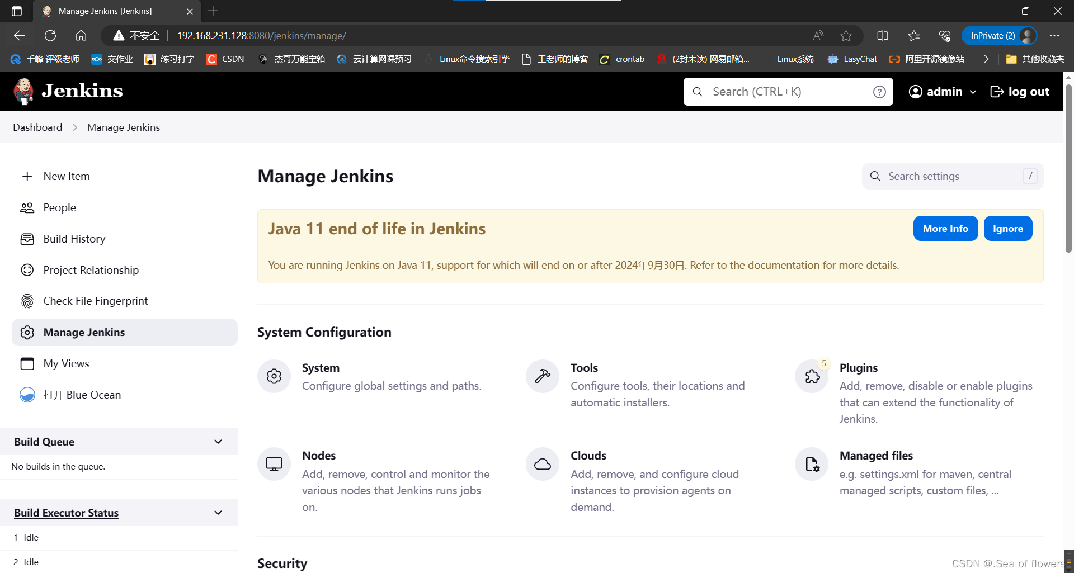
Task: Click the My Views window icon
Action: pyautogui.click(x=27, y=363)
